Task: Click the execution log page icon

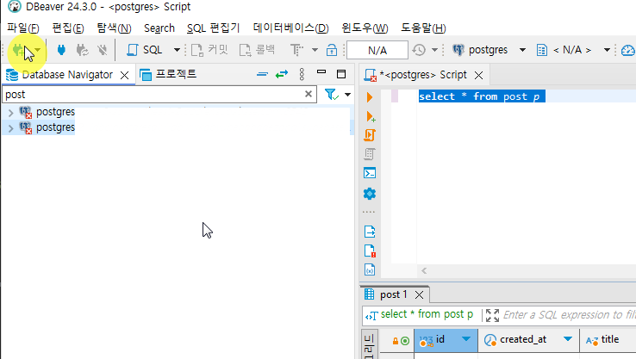Action: [x=370, y=251]
